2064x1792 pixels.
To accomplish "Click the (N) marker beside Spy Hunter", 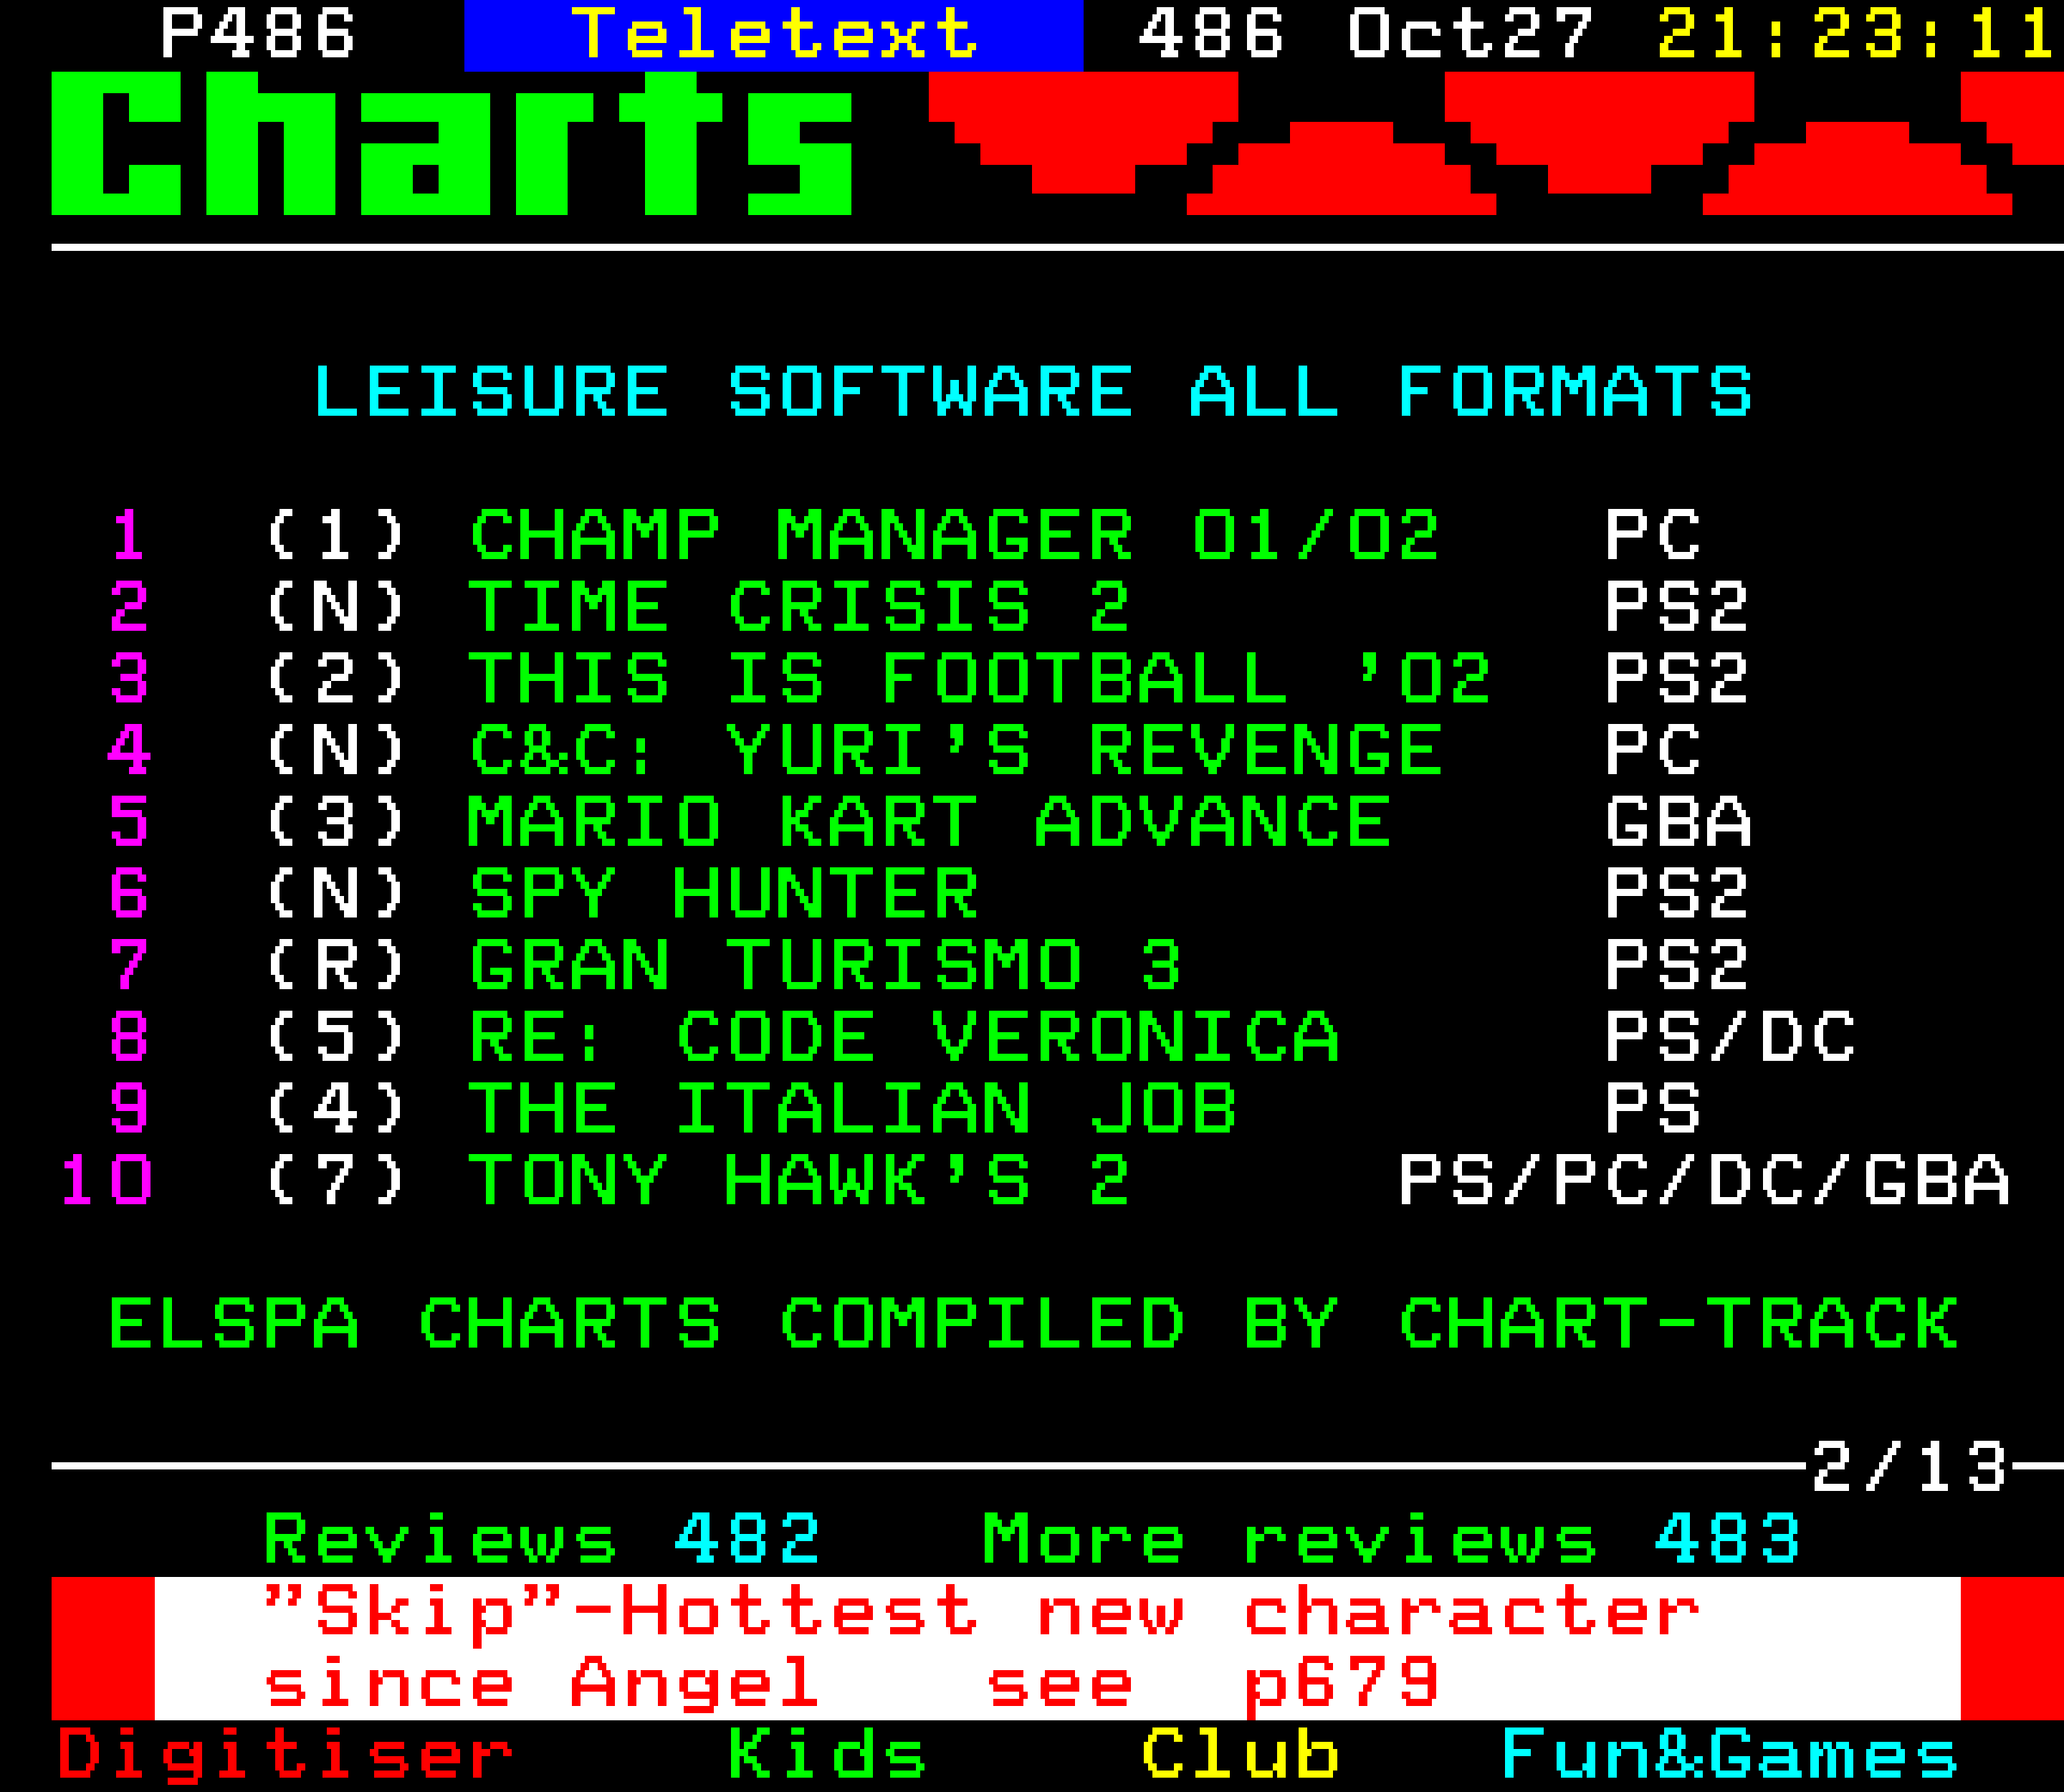I will 335,893.
